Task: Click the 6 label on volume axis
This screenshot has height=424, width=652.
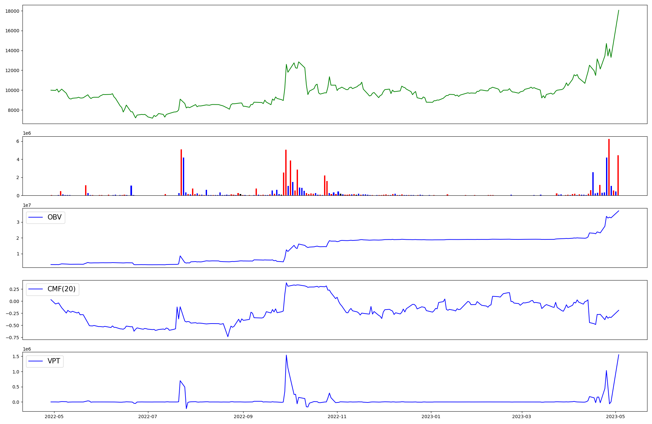Action: 18,142
